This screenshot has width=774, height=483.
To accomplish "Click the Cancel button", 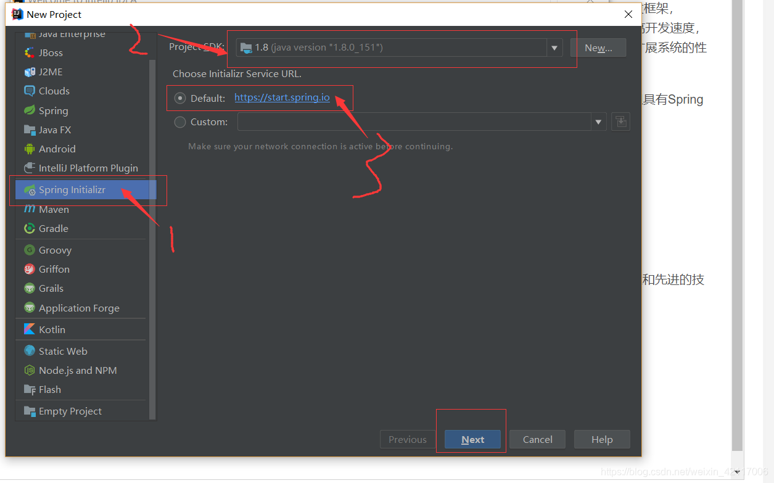I will (x=537, y=439).
